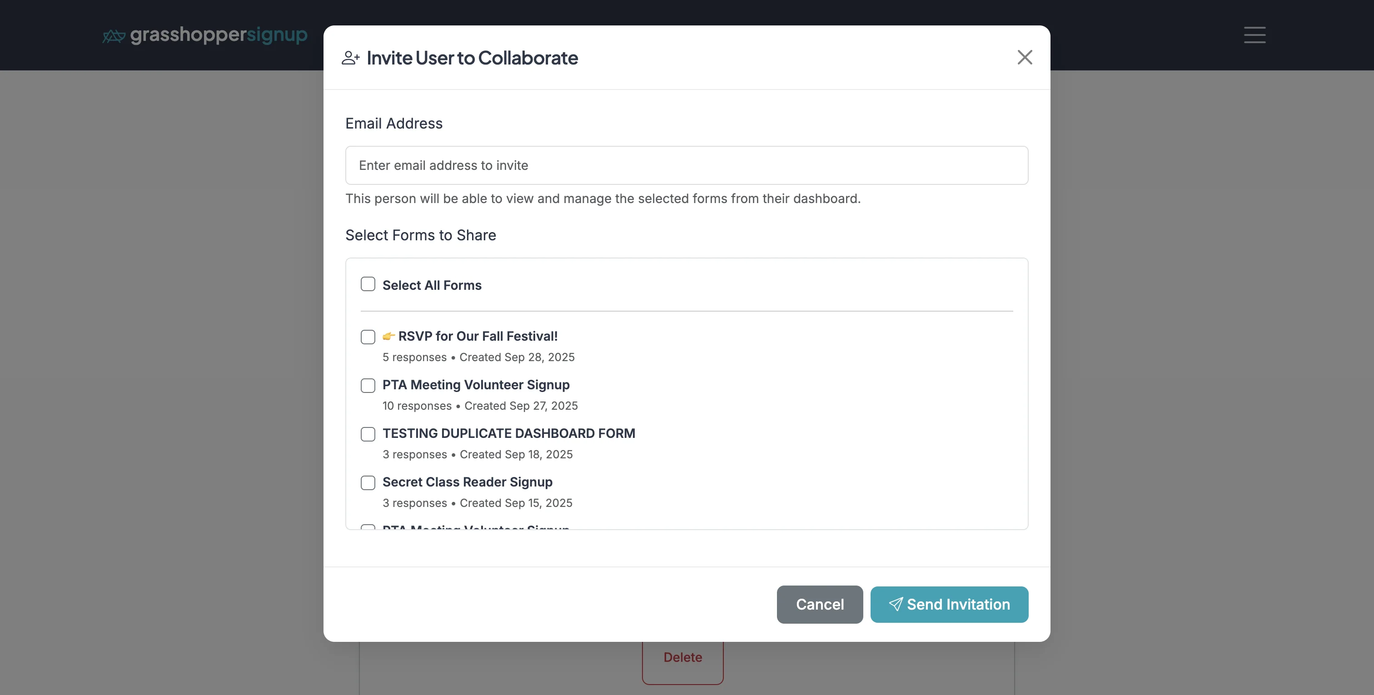This screenshot has width=1374, height=695.
Task: Click the RSVP form's title text
Action: pos(478,336)
